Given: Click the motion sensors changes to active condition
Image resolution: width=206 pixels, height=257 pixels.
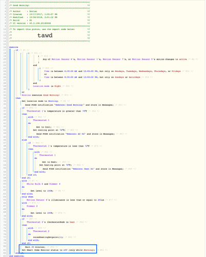Looking at the screenshot, I should (x=115, y=59).
